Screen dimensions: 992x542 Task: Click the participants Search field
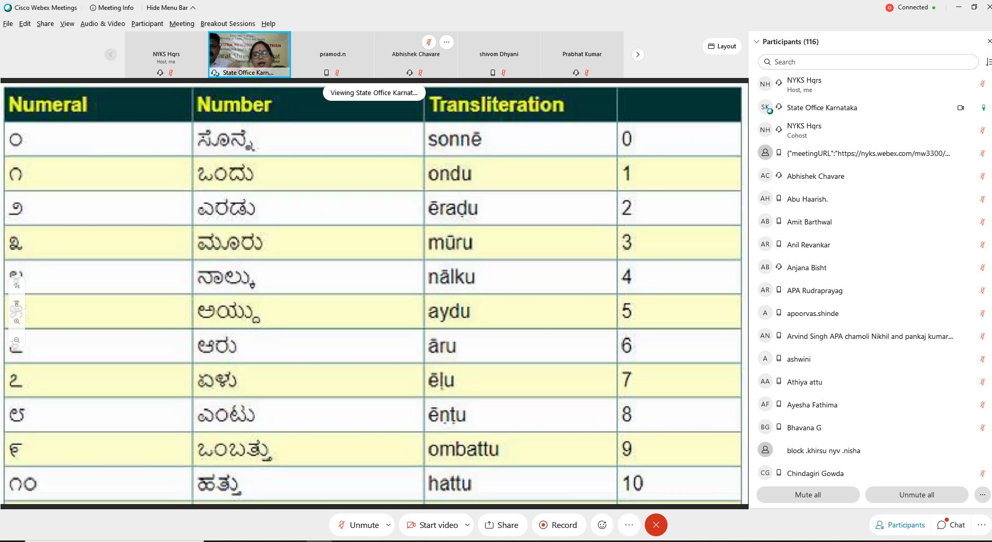(x=868, y=62)
